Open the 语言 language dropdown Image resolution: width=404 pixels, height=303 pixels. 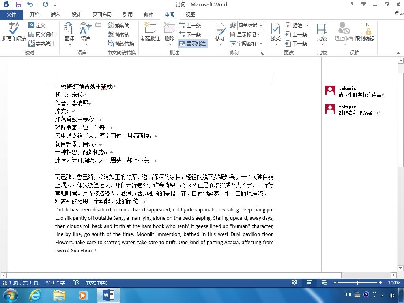click(86, 34)
